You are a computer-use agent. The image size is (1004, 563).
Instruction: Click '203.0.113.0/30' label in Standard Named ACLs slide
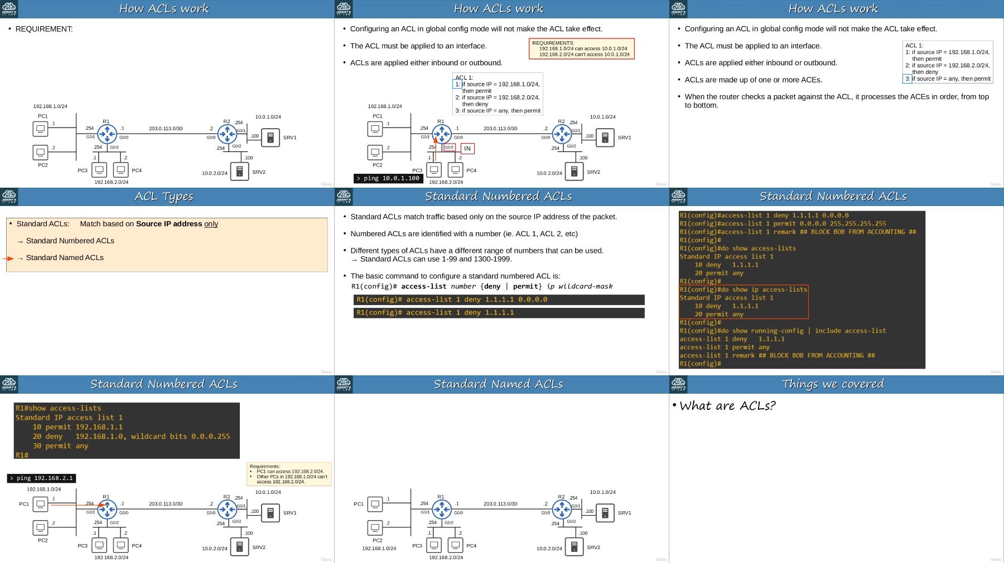tap(500, 504)
